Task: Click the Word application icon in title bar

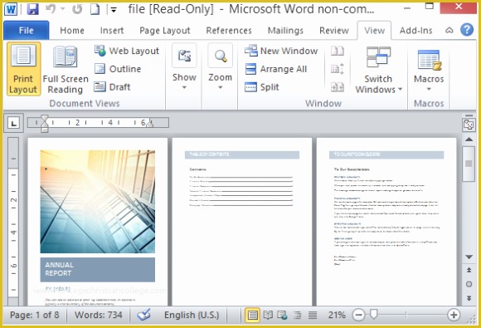Action: 11,9
